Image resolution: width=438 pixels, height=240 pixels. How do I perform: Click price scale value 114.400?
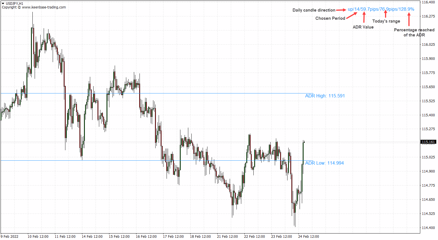428,228
